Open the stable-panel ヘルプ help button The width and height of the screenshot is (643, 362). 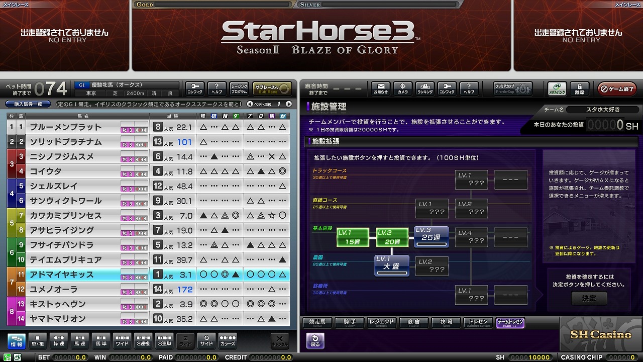469,88
